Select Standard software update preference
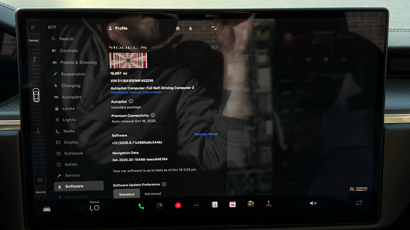This screenshot has width=410, height=230. click(127, 194)
